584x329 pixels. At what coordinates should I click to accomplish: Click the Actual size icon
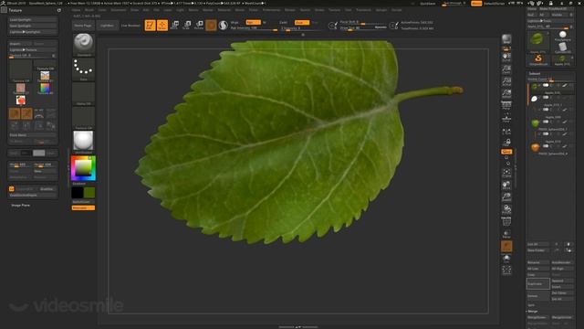pos(506,81)
